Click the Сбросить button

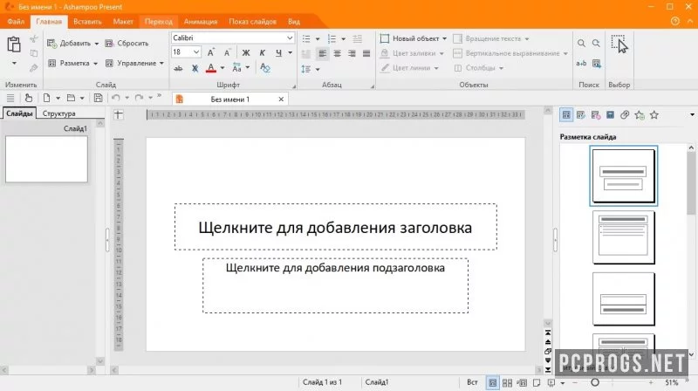click(x=127, y=43)
